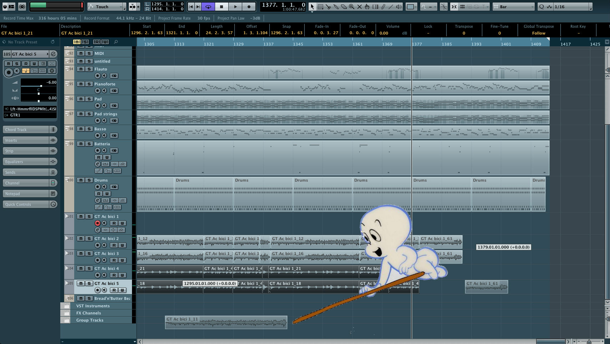The width and height of the screenshot is (610, 344).
Task: Open the Touch automation mode dropdown
Action: click(x=107, y=6)
